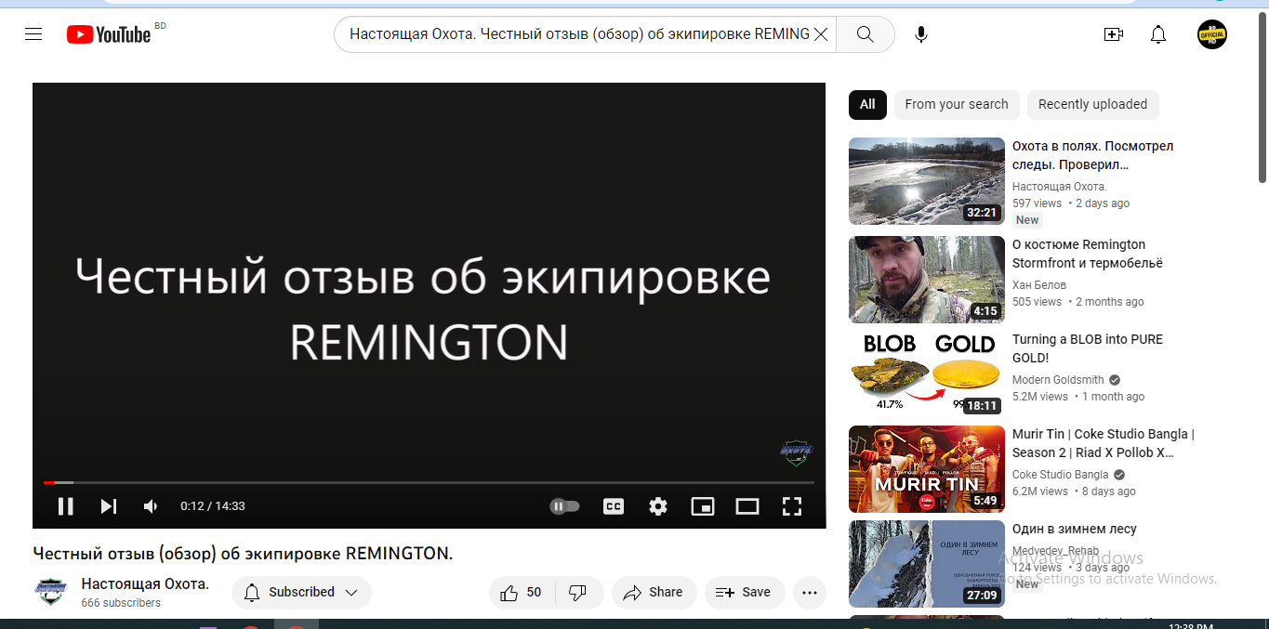Open the player settings gear

point(658,506)
